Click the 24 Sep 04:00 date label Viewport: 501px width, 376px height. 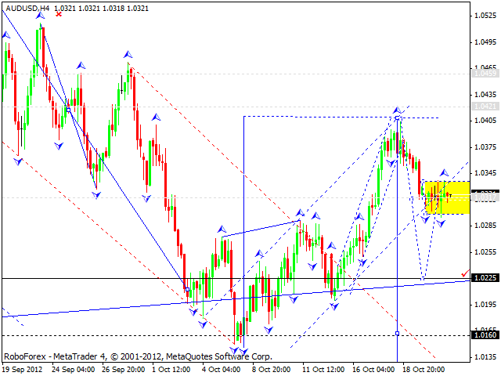(x=74, y=370)
